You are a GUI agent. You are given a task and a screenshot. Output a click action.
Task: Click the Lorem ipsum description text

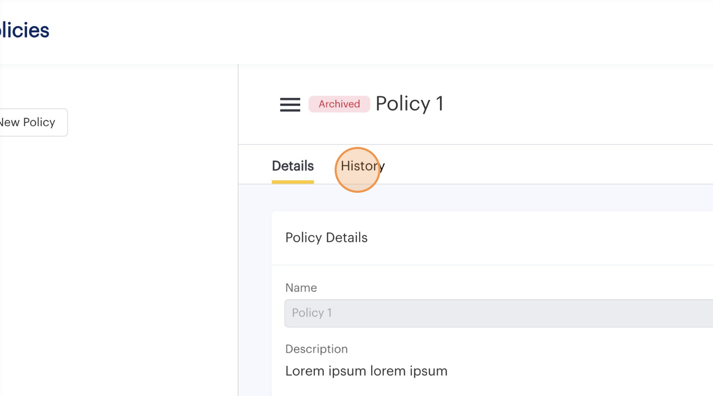pyautogui.click(x=366, y=371)
